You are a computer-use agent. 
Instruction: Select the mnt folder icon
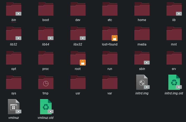(x=174, y=33)
